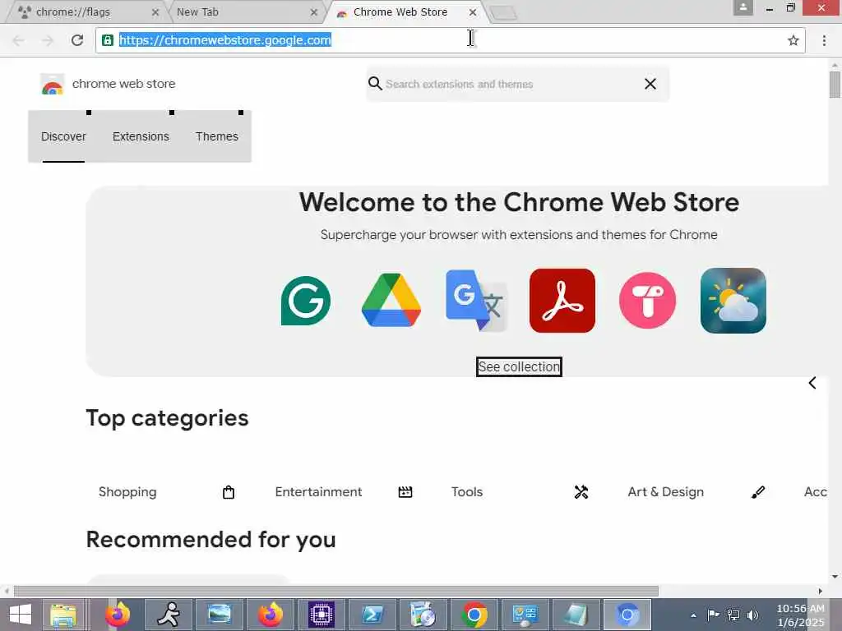
Task: Switch to the Discover tab
Action: click(63, 137)
